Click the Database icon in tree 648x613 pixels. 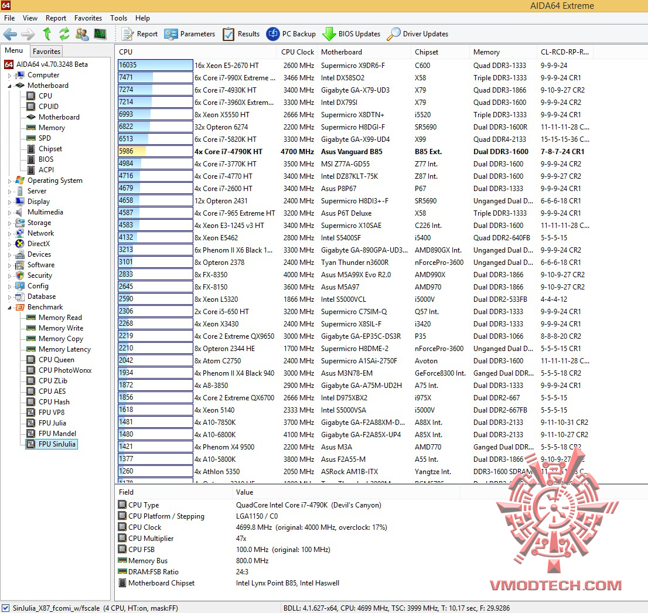pyautogui.click(x=19, y=297)
